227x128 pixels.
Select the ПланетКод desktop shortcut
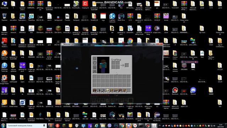pos(31,17)
